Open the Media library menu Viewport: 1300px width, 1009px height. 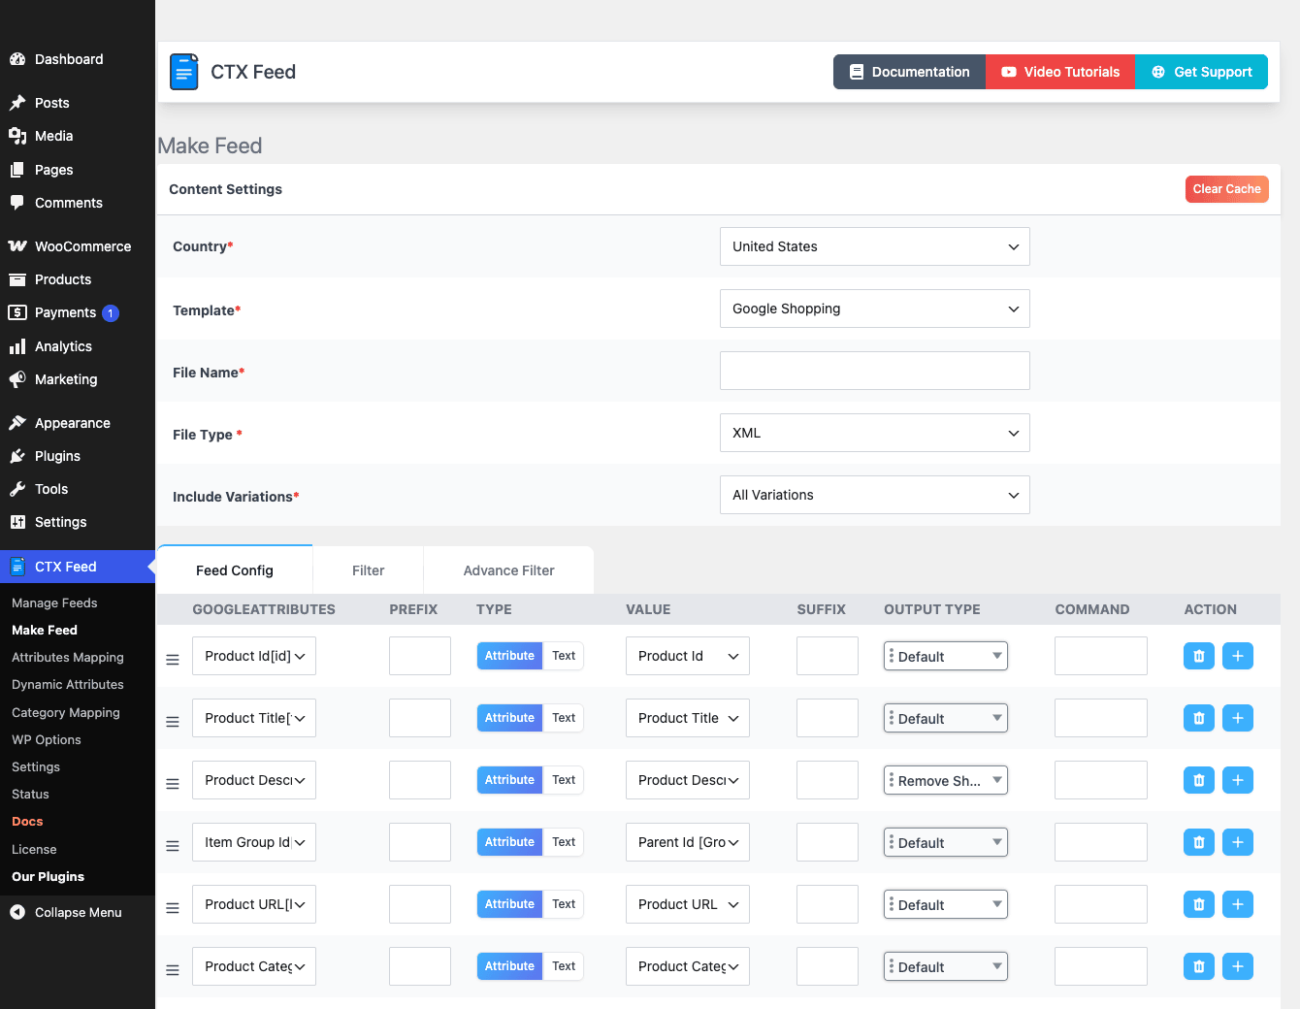78,136
